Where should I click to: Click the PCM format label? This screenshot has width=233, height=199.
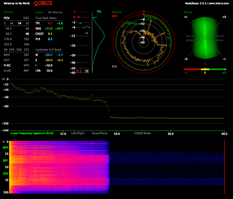pyautogui.click(x=6, y=18)
